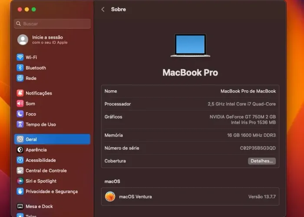Viewport: 304px width, 217px height.
Task: Click the Central de Controle icon
Action: pos(20,171)
